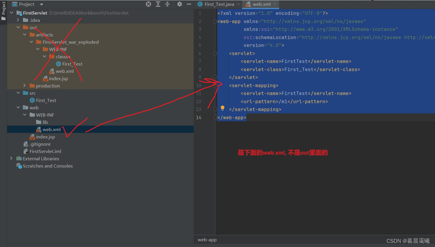Open the Project panel settings gear
This screenshot has width=435, height=247.
pyautogui.click(x=179, y=4)
